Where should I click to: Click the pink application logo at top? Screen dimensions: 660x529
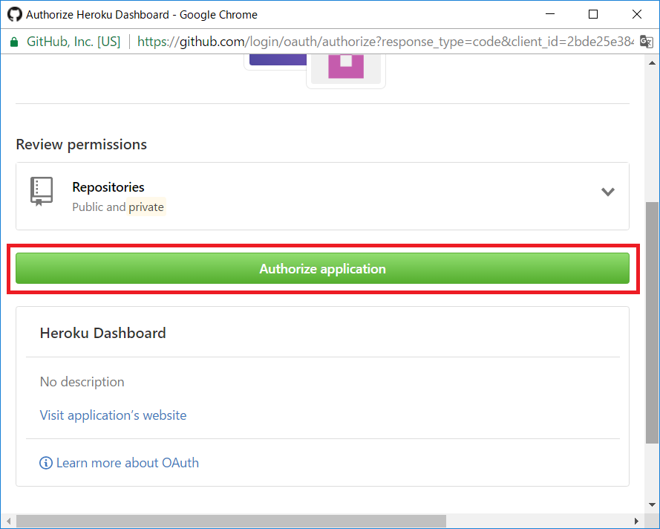pos(346,65)
